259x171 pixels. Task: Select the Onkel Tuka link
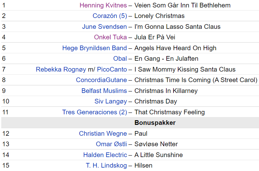click(110, 37)
